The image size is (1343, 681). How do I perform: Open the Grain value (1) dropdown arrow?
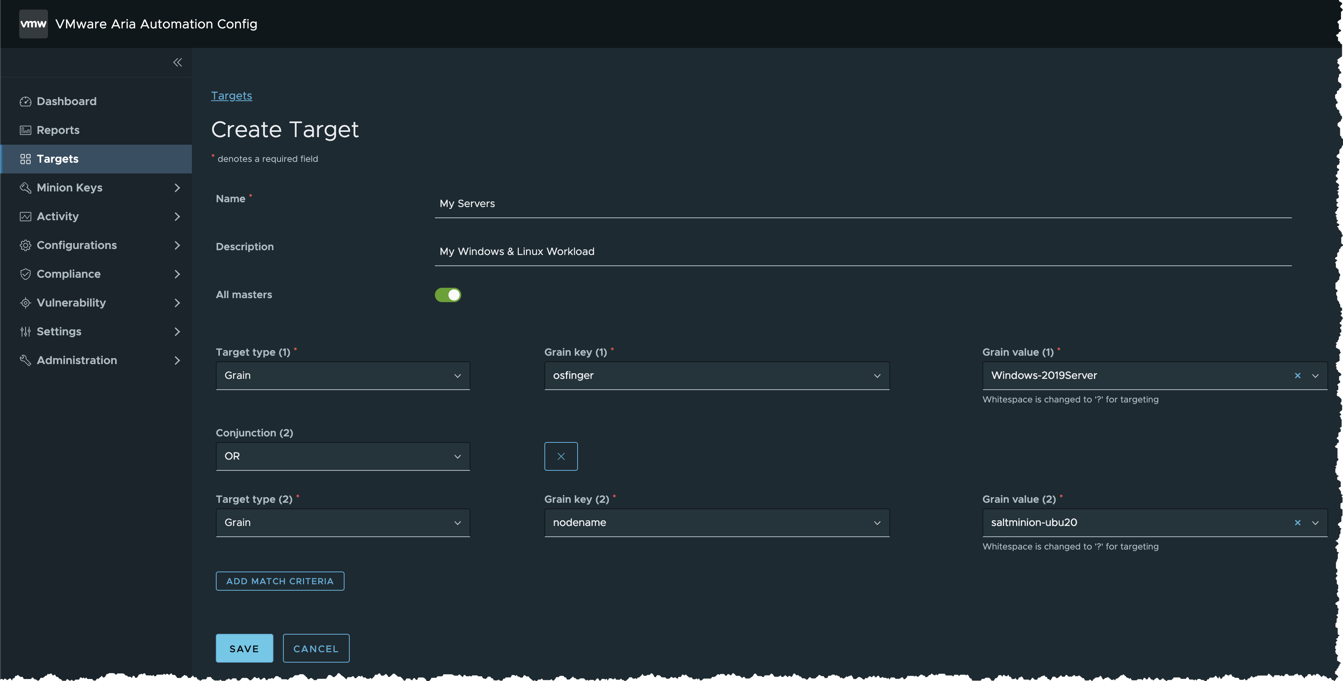click(x=1315, y=376)
